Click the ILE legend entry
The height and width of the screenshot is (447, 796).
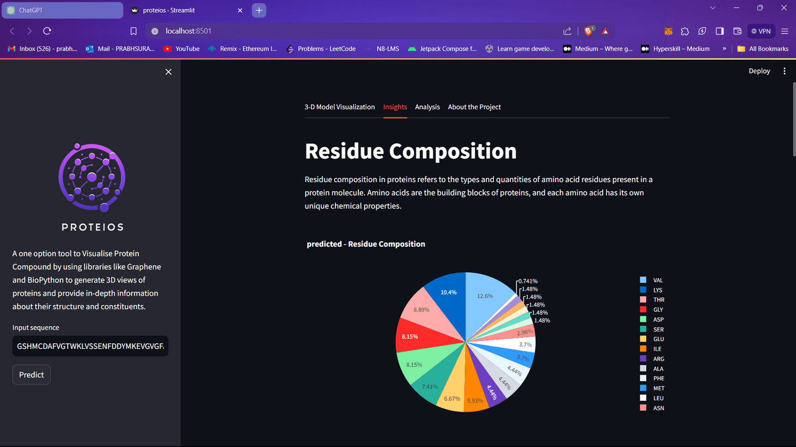[x=652, y=349]
